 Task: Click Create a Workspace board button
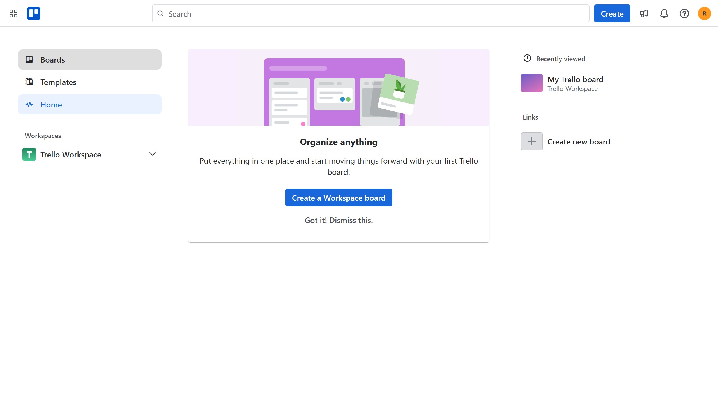tap(339, 198)
